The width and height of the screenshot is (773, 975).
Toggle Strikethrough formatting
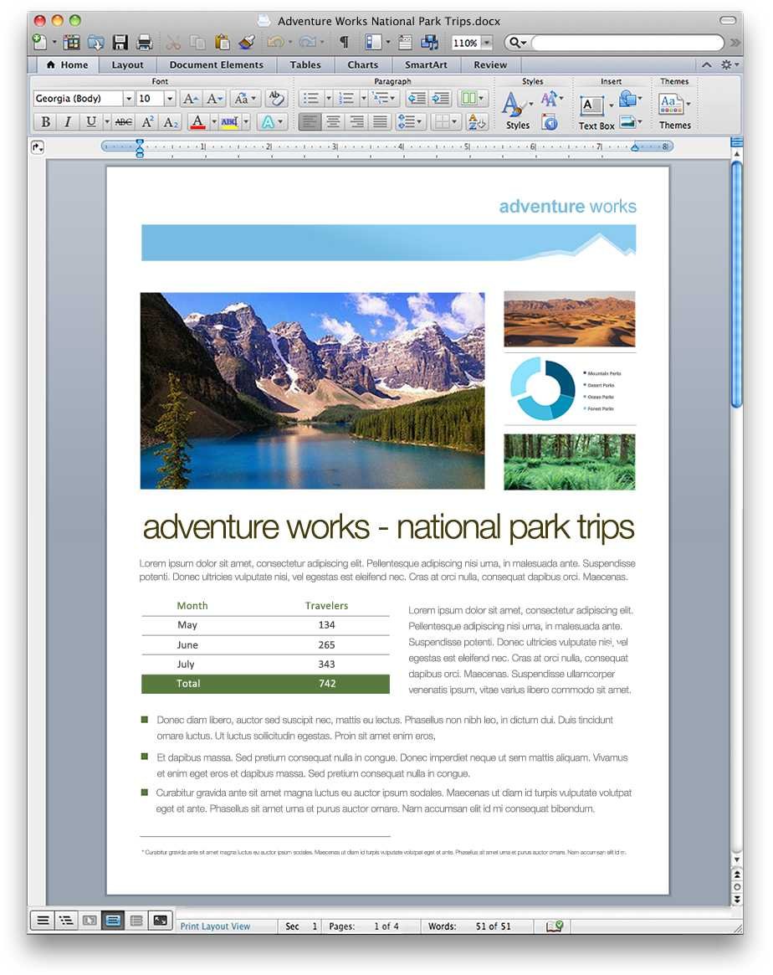(124, 122)
